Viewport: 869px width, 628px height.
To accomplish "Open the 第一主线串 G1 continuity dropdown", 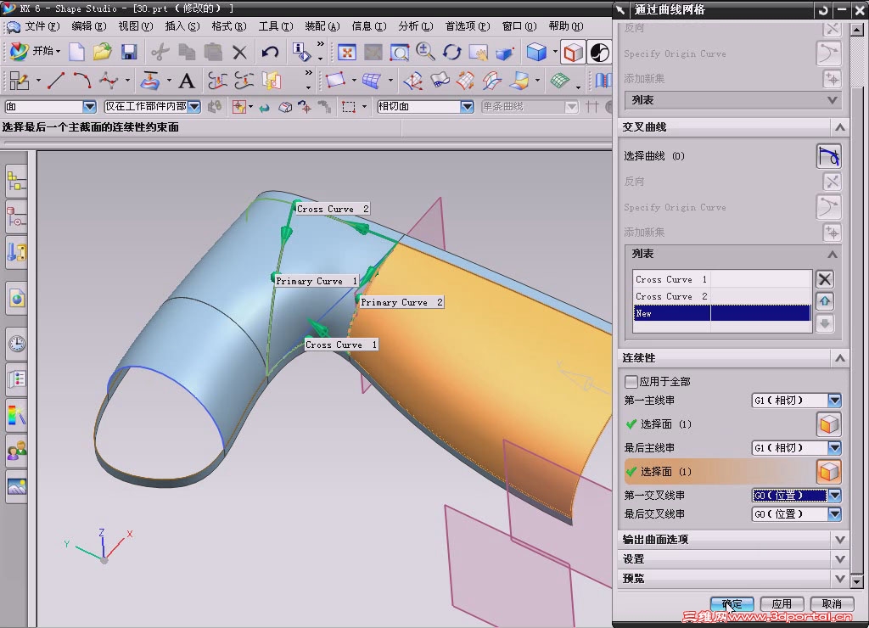I will click(x=835, y=401).
